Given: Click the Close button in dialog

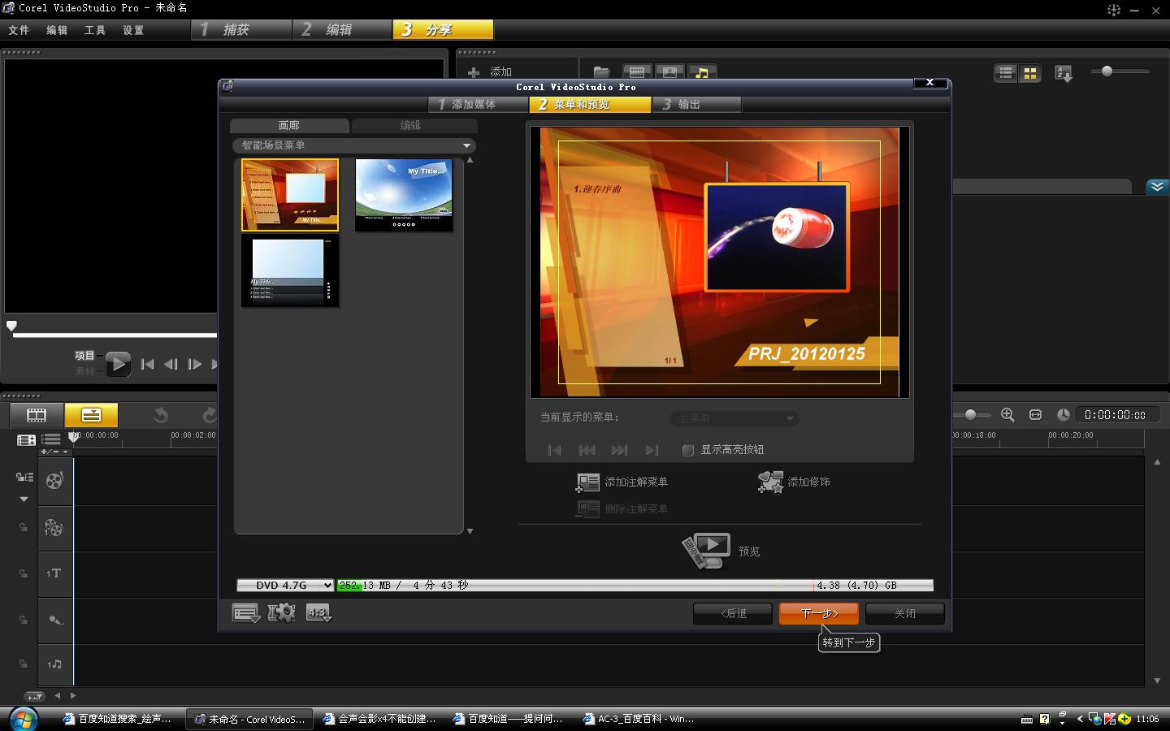Looking at the screenshot, I should click(905, 613).
